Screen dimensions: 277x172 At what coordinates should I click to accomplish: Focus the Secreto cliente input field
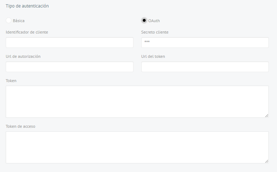[205, 42]
